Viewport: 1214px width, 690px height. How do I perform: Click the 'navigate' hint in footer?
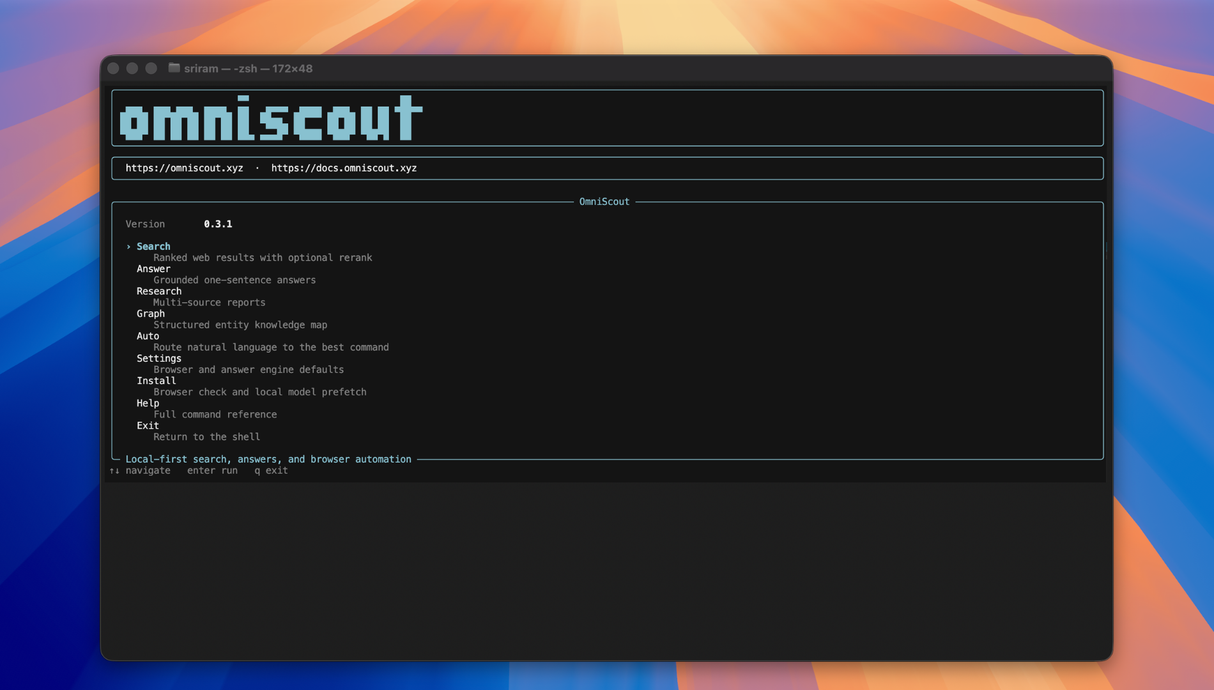click(148, 471)
